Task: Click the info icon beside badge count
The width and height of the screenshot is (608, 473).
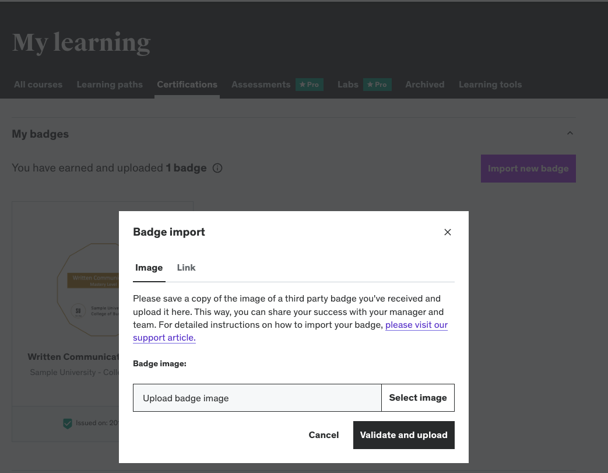Action: point(217,169)
